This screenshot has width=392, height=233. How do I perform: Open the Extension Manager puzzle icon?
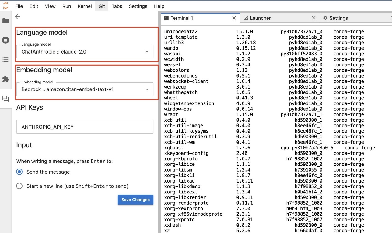coord(5,79)
